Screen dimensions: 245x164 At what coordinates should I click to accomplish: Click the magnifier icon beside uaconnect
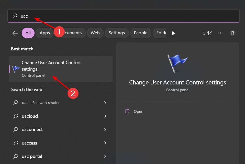click(16, 129)
